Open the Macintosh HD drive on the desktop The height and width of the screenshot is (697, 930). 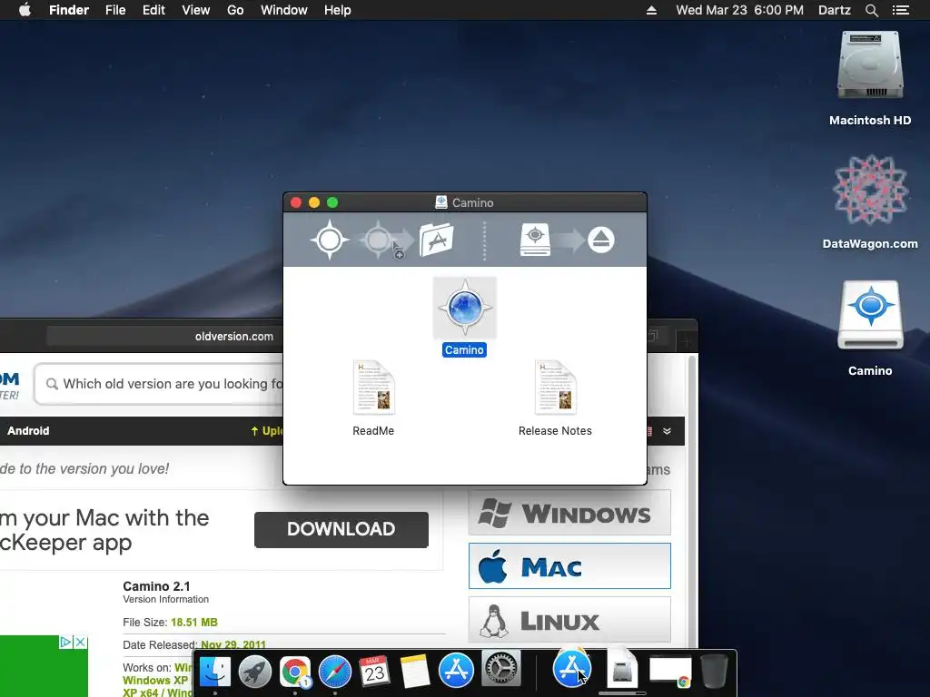(869, 66)
